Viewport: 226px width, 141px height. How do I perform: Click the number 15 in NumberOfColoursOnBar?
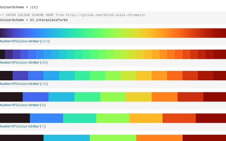(x=44, y=84)
